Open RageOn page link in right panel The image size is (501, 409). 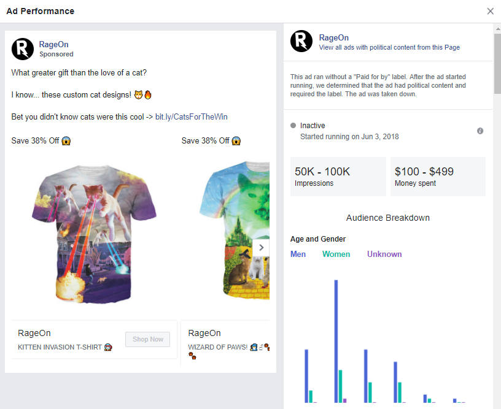click(x=333, y=37)
